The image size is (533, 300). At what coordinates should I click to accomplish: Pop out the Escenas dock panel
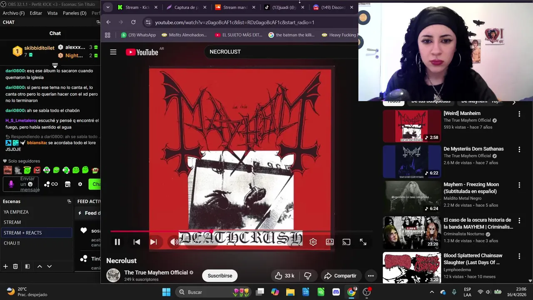pyautogui.click(x=69, y=201)
